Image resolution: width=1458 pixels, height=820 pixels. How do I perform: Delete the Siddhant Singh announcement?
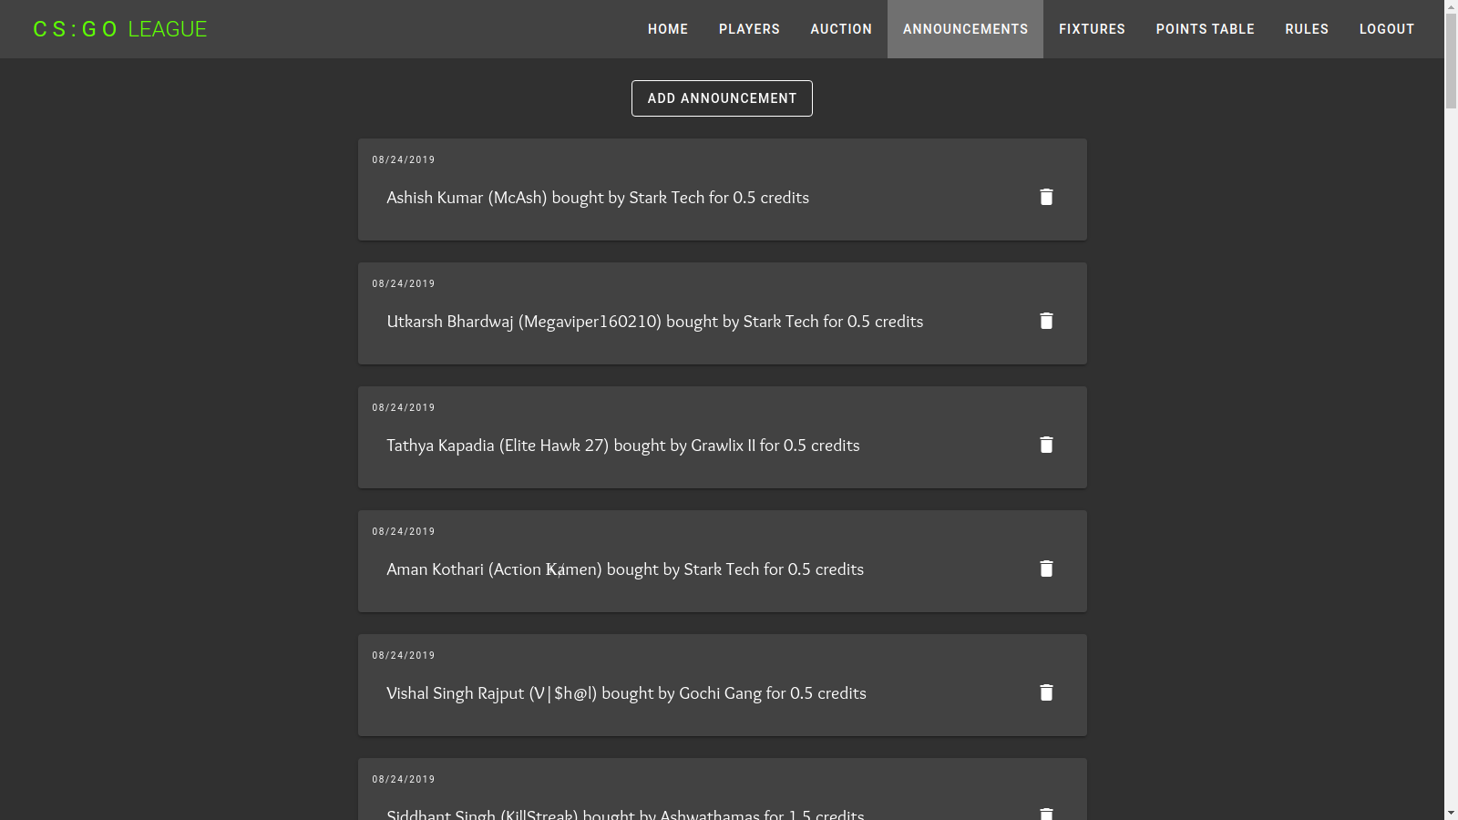(x=1046, y=814)
